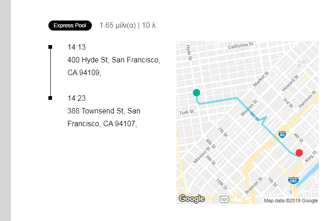Click the Interstate 280 highway shield
Image resolution: width=327 pixels, height=221 pixels.
tap(293, 180)
